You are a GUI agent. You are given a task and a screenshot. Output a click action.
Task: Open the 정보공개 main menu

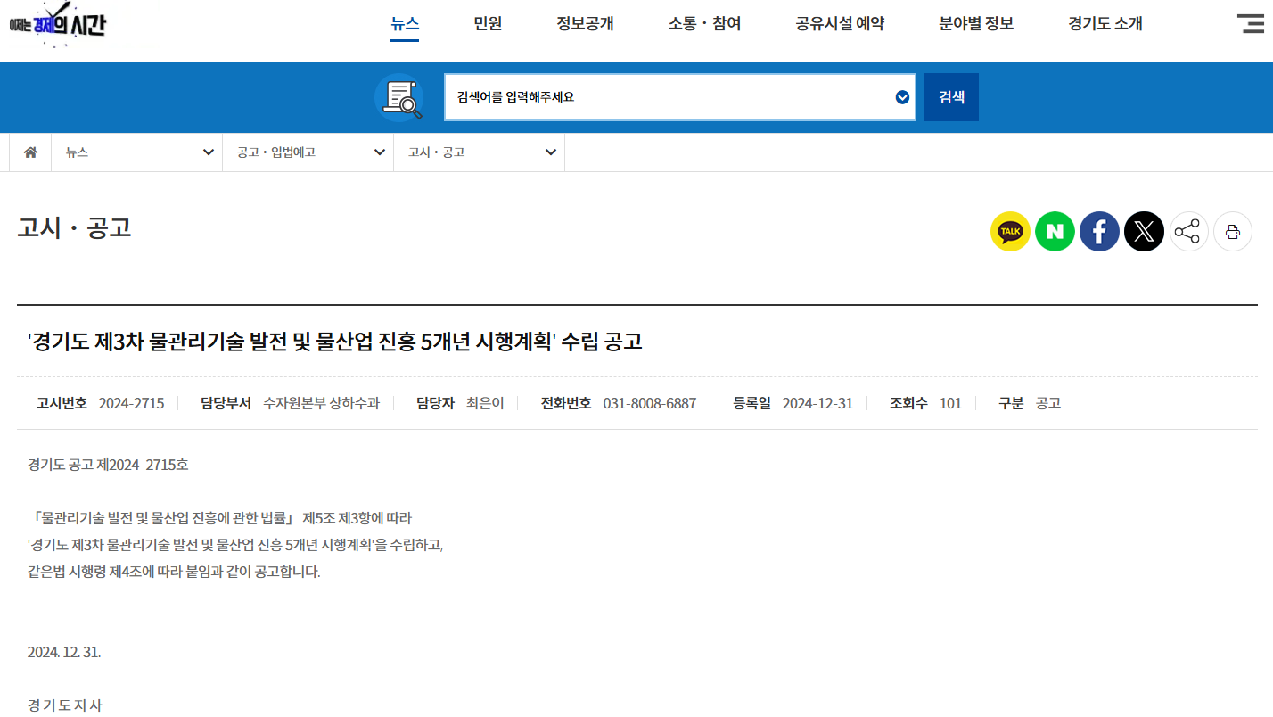coord(585,24)
